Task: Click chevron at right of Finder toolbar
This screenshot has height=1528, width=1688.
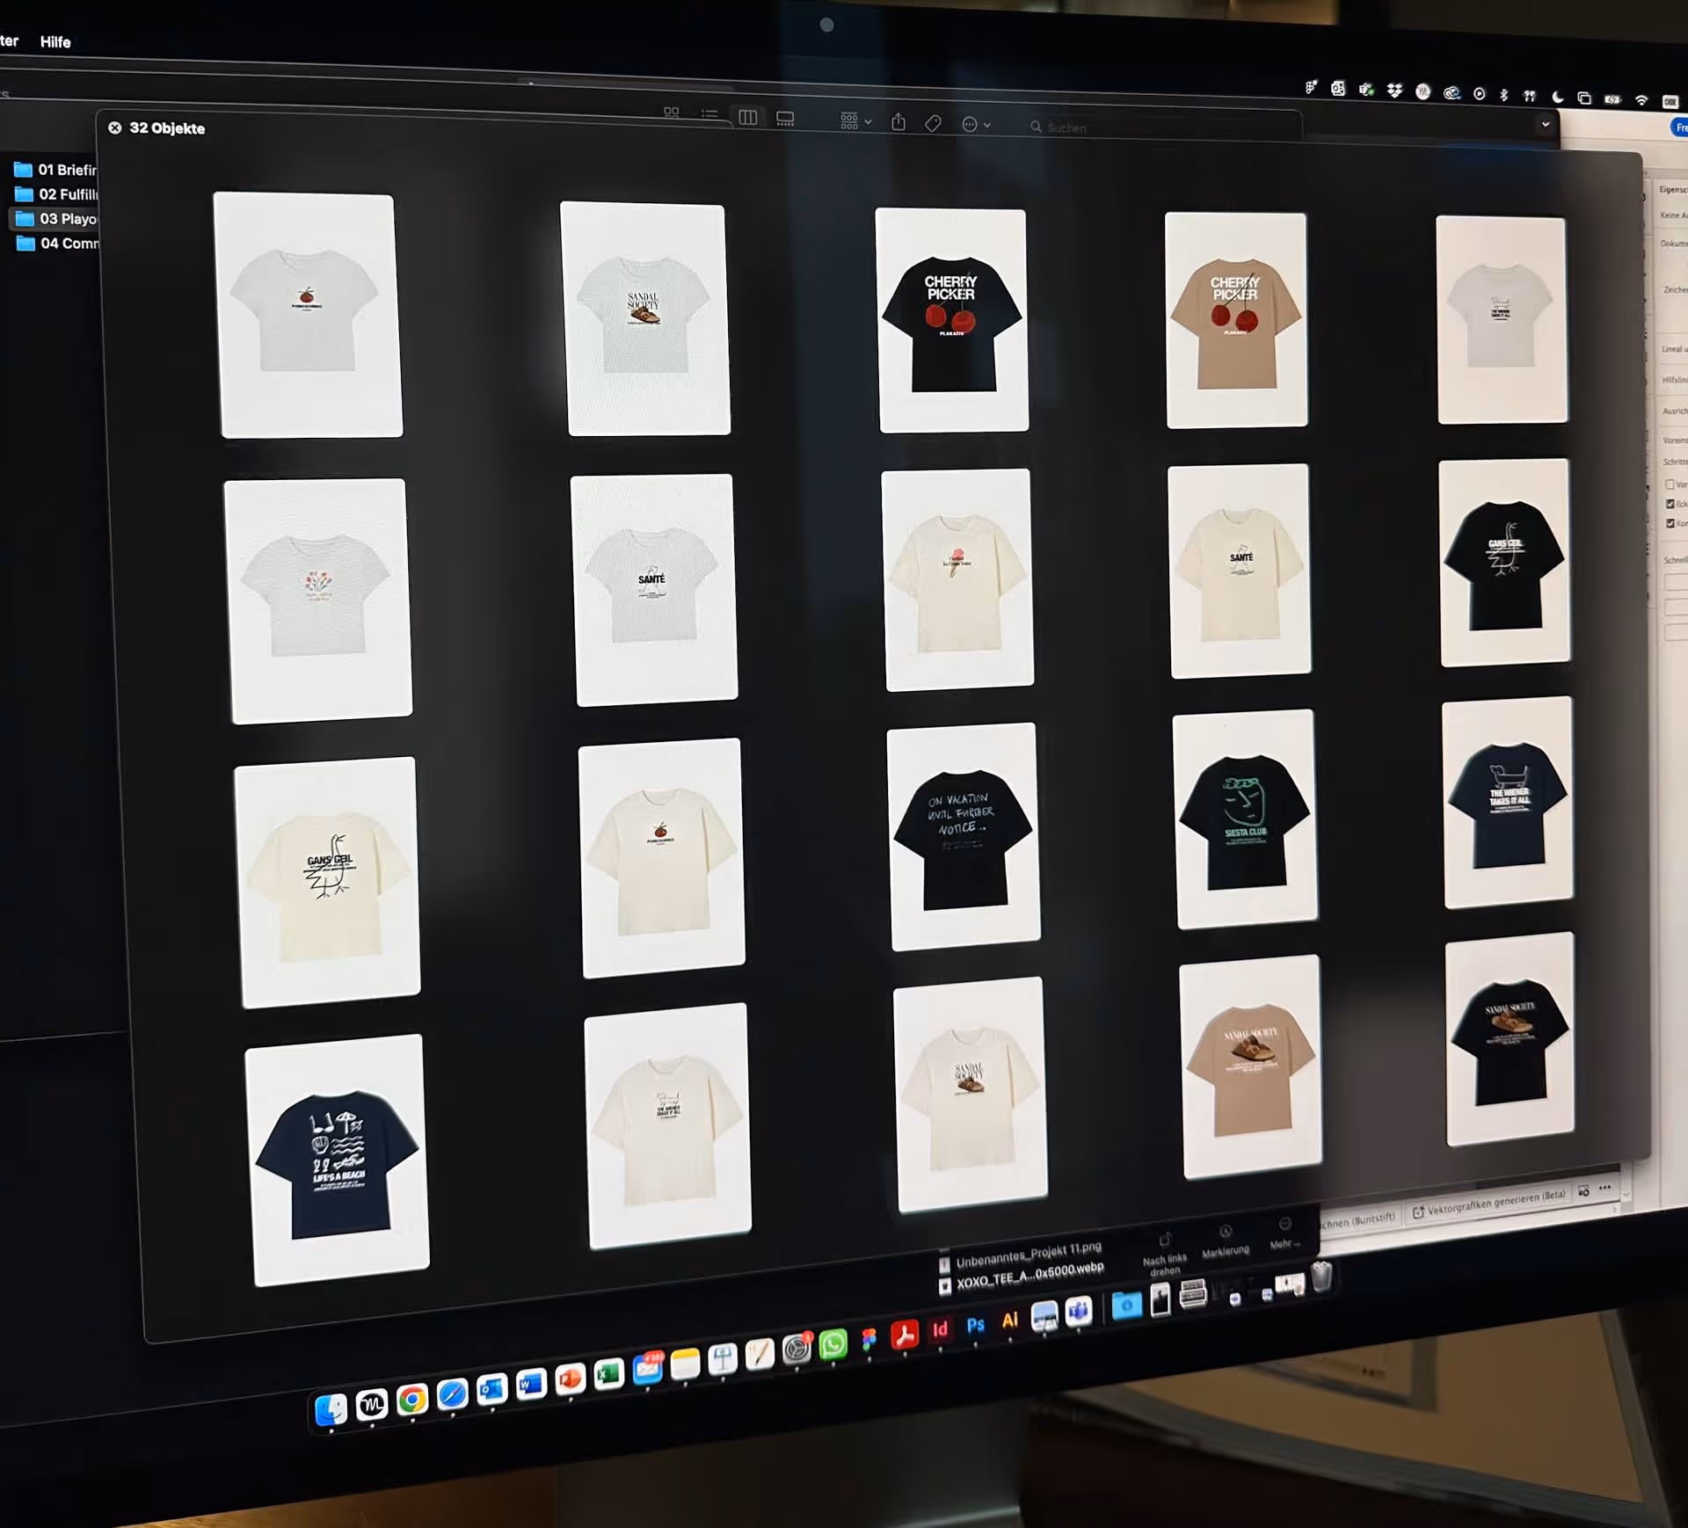Action: point(1545,125)
